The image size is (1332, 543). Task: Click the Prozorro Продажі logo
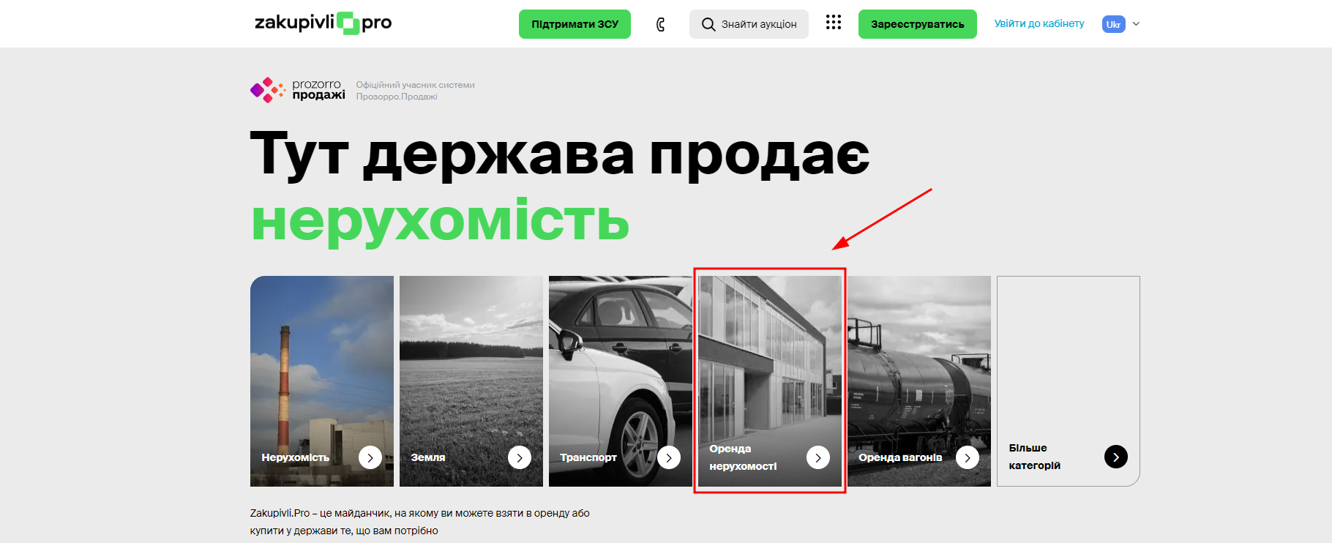[x=298, y=90]
